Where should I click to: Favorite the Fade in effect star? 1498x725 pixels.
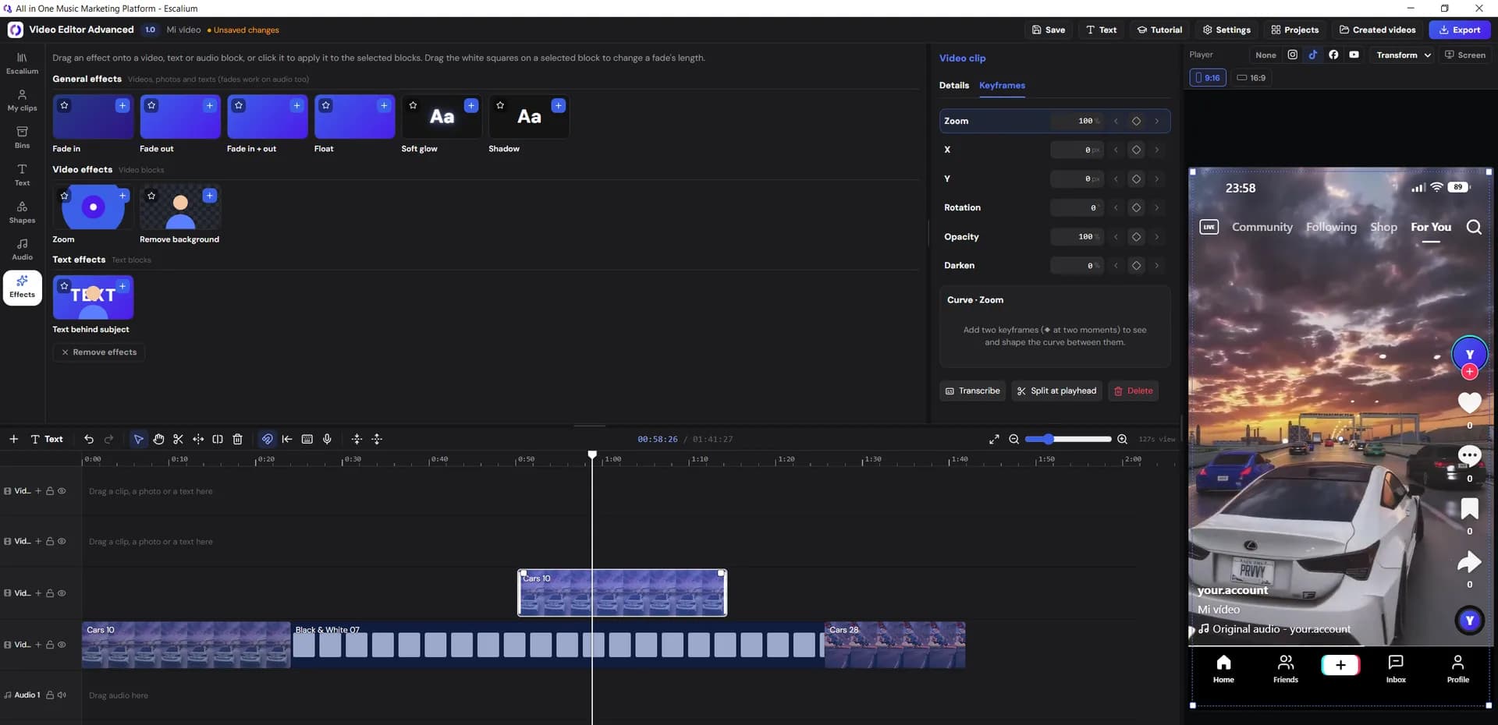pos(65,105)
